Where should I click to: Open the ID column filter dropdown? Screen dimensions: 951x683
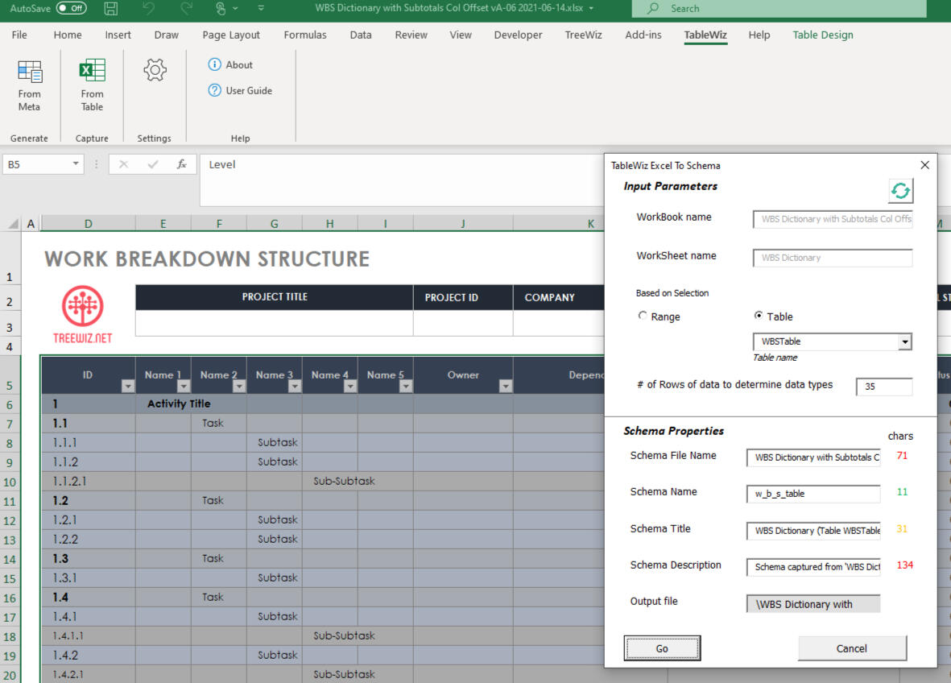[127, 387]
